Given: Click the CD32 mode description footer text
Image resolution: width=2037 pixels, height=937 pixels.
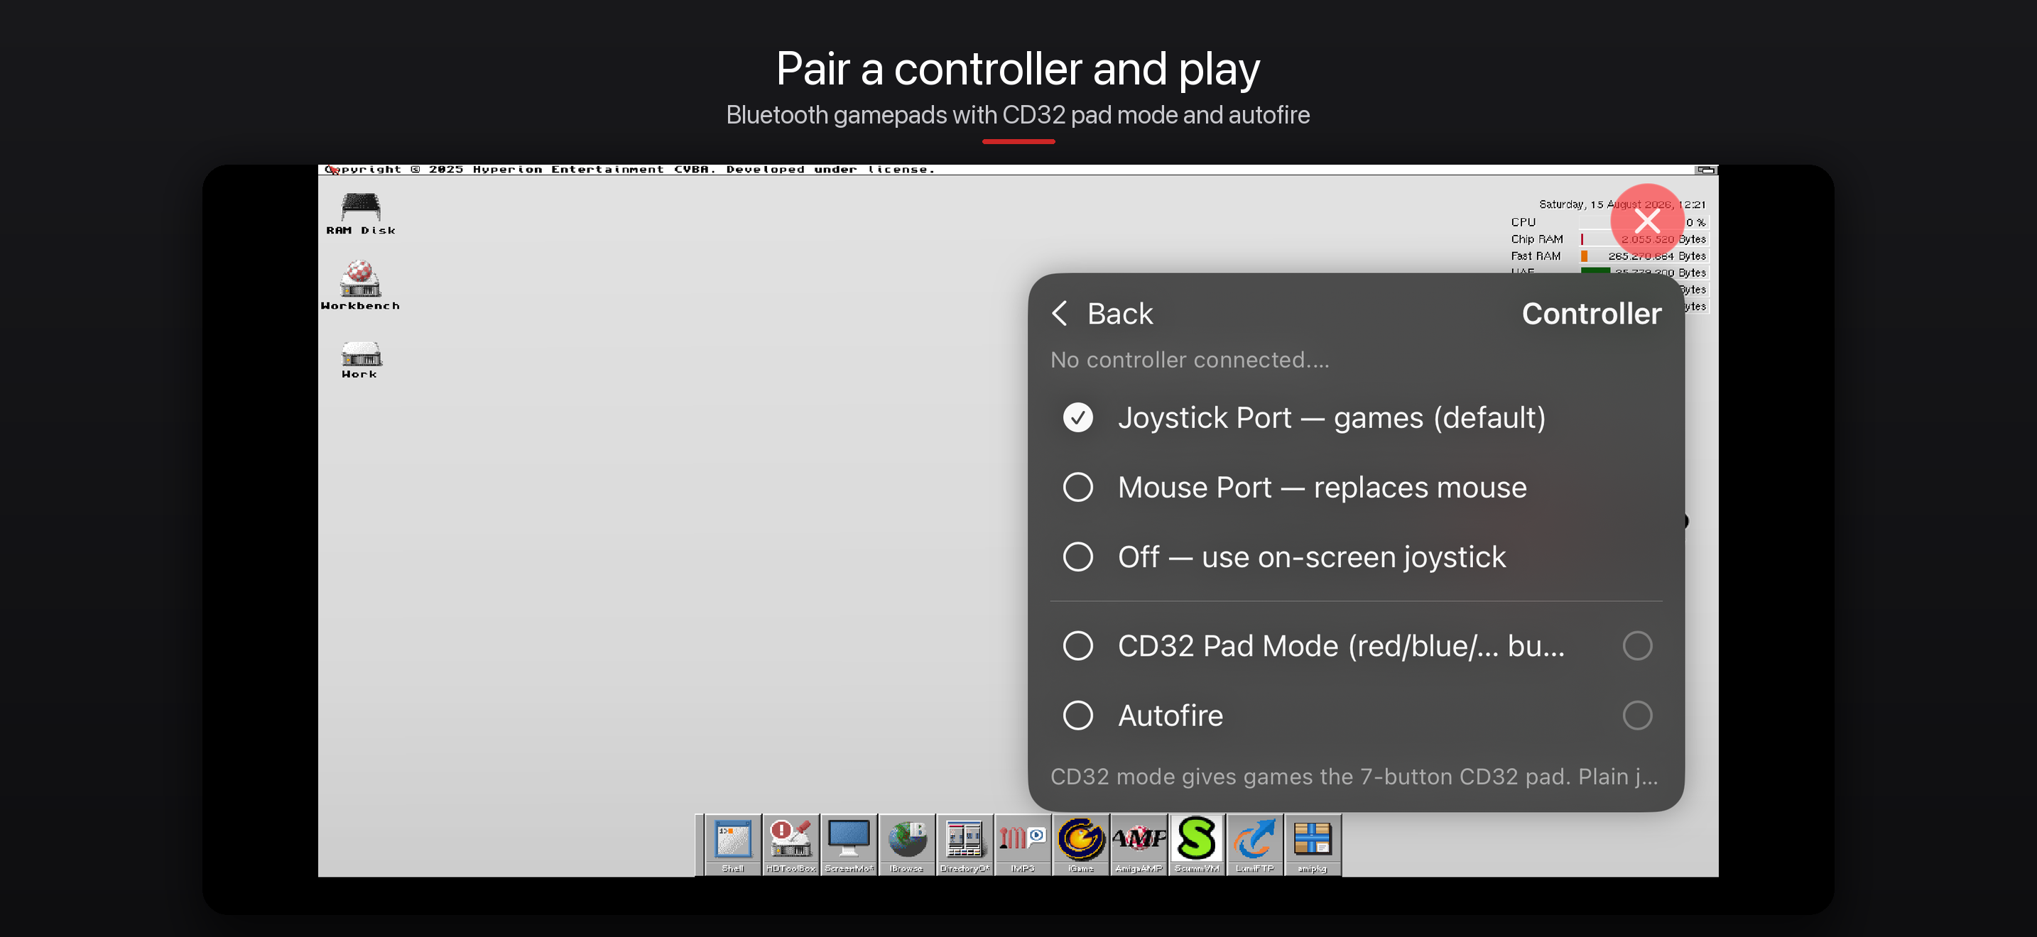Looking at the screenshot, I should pos(1354,777).
